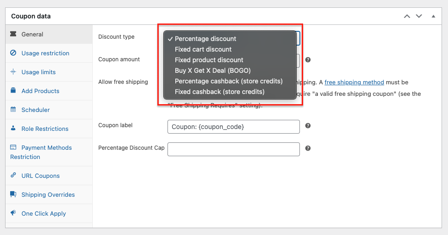This screenshot has width=448, height=235.
Task: Click the Add Products bag icon
Action: (x=13, y=90)
